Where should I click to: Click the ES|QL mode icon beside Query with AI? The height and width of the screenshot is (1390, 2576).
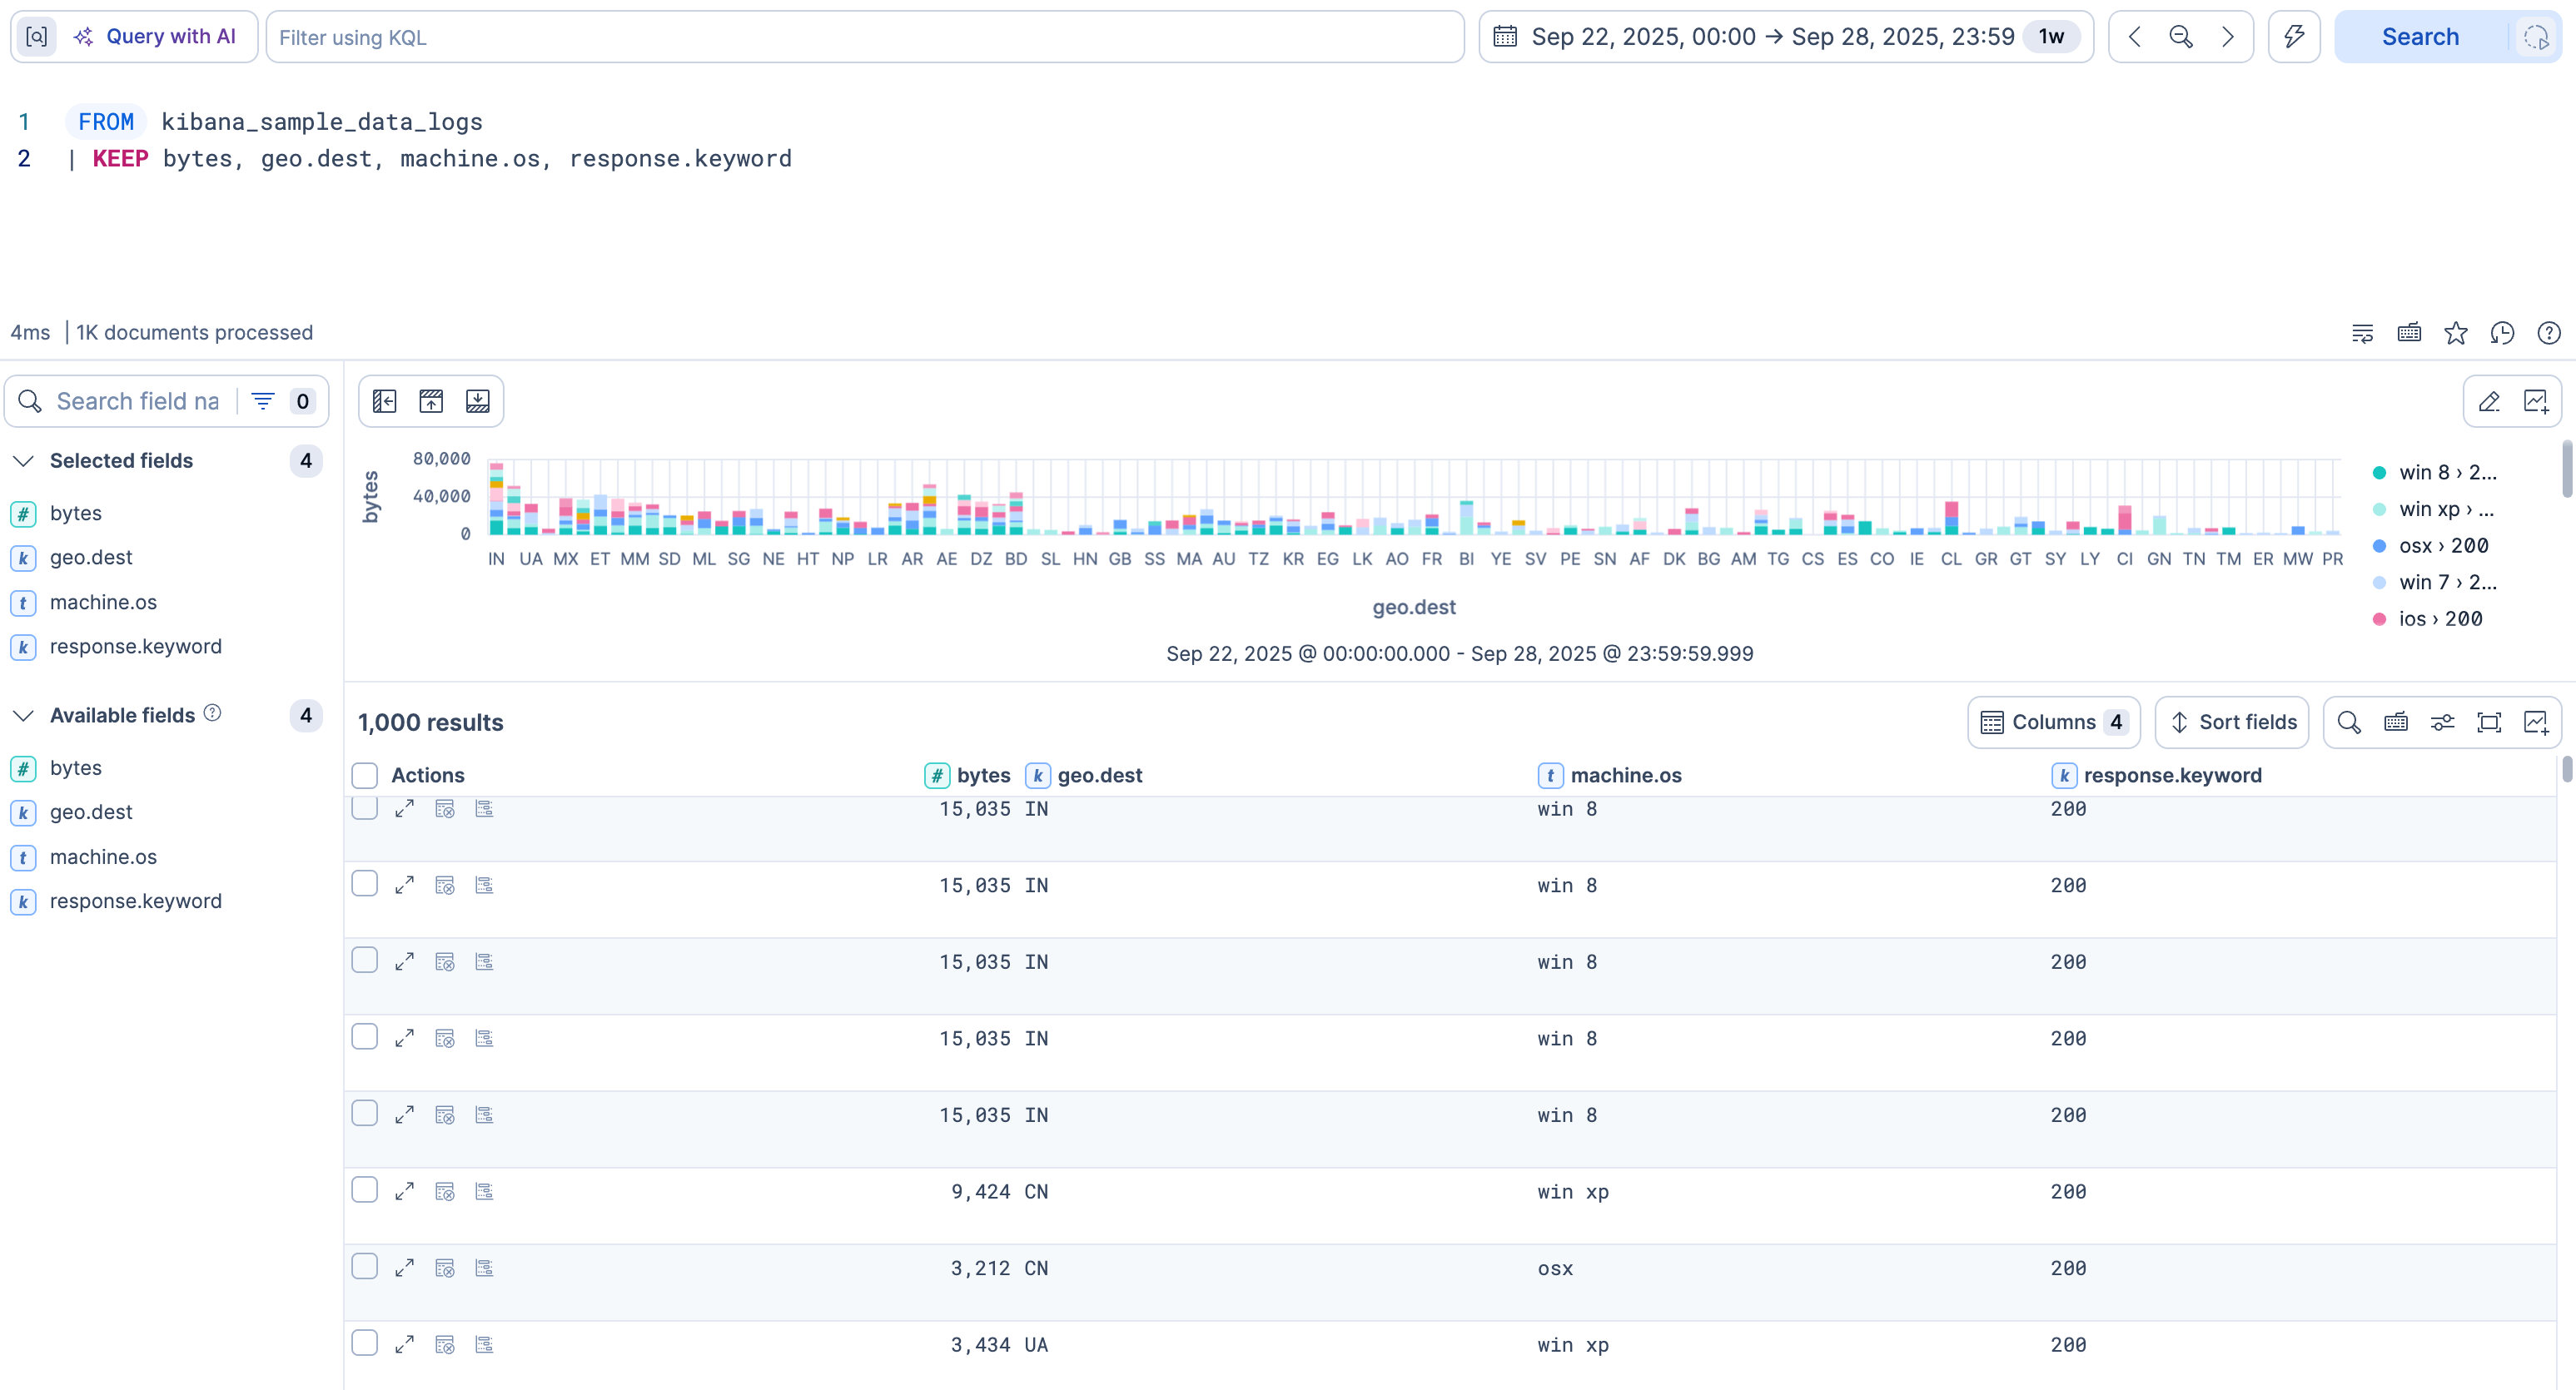coord(36,37)
